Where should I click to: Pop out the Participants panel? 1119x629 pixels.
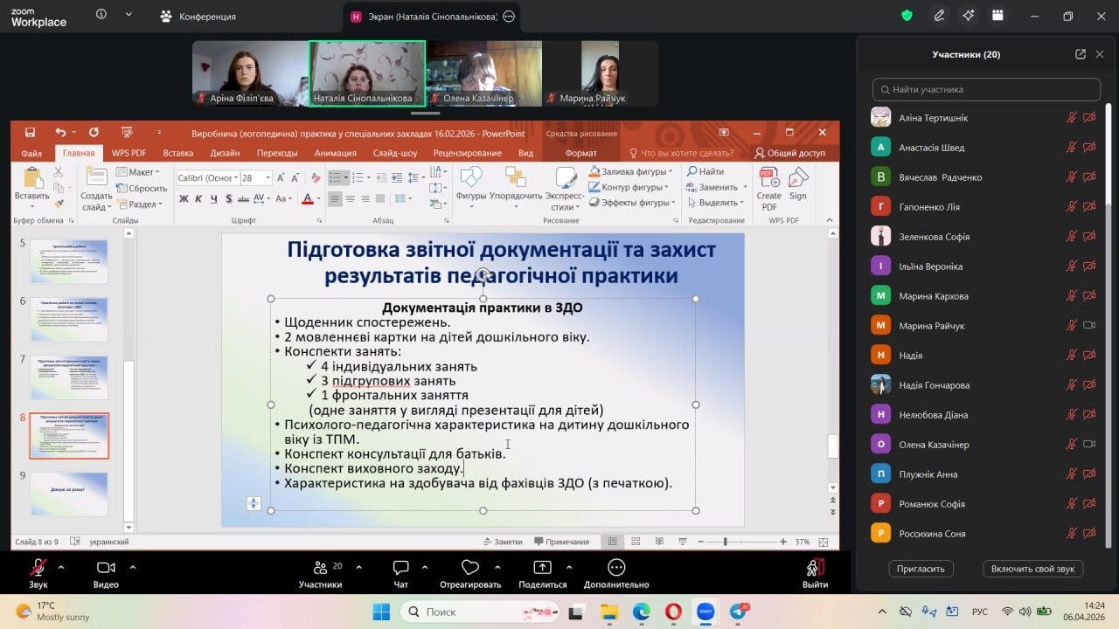[1081, 54]
